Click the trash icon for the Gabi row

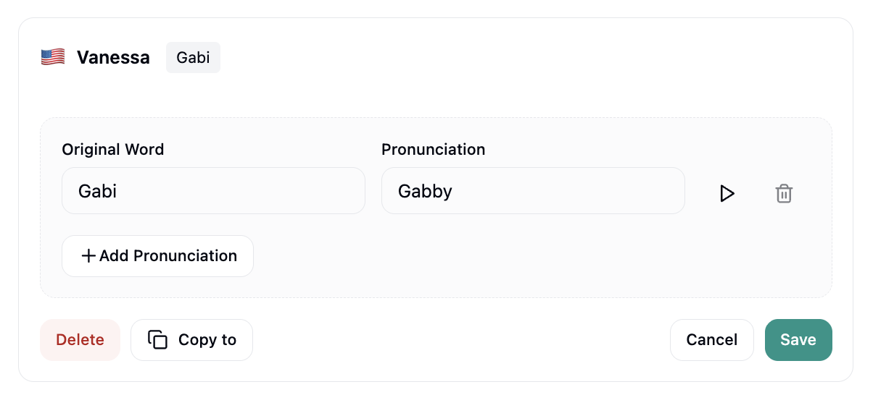784,193
